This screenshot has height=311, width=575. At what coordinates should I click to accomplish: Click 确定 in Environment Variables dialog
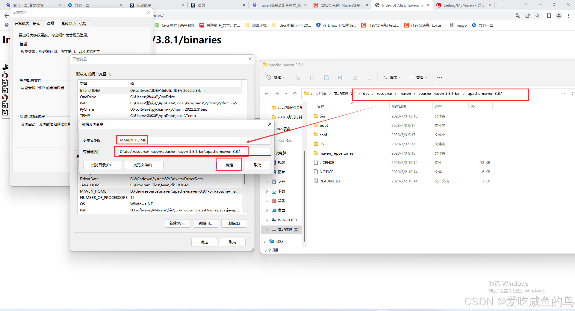coord(204,242)
